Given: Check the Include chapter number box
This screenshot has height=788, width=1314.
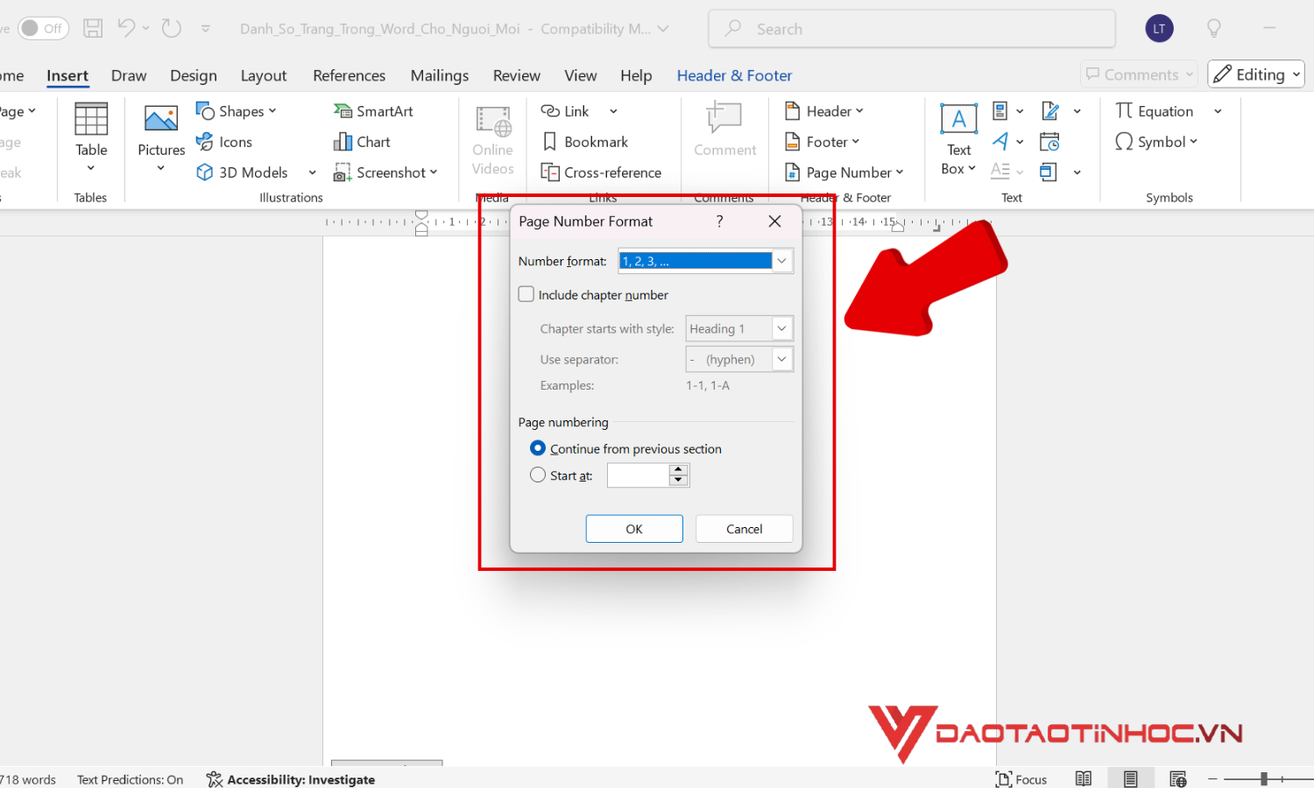Looking at the screenshot, I should pos(526,295).
